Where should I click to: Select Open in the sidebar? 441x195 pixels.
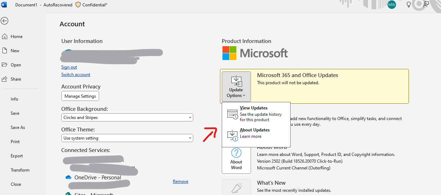point(16,65)
